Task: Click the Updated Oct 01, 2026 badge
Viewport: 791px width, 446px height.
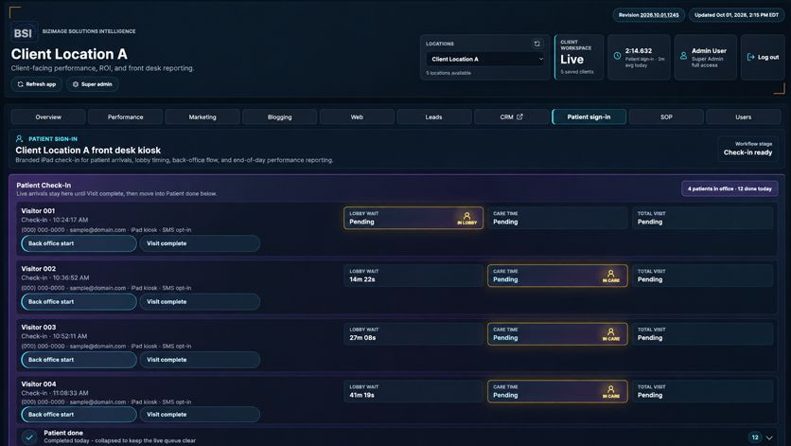Action: (736, 15)
